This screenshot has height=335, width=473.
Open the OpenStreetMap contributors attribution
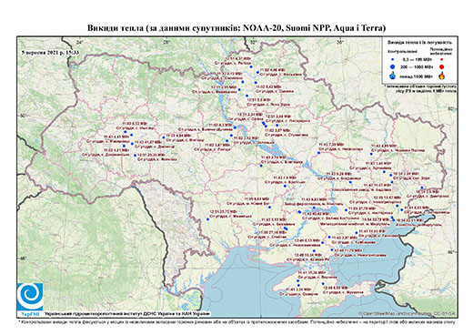[407, 314]
